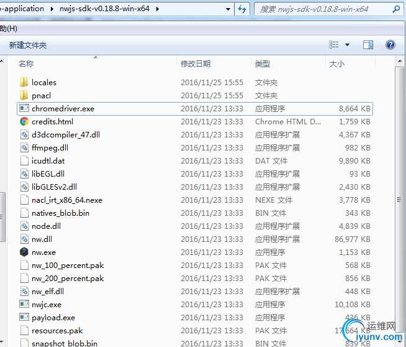Click the libEGL.dll file icon

point(24,173)
